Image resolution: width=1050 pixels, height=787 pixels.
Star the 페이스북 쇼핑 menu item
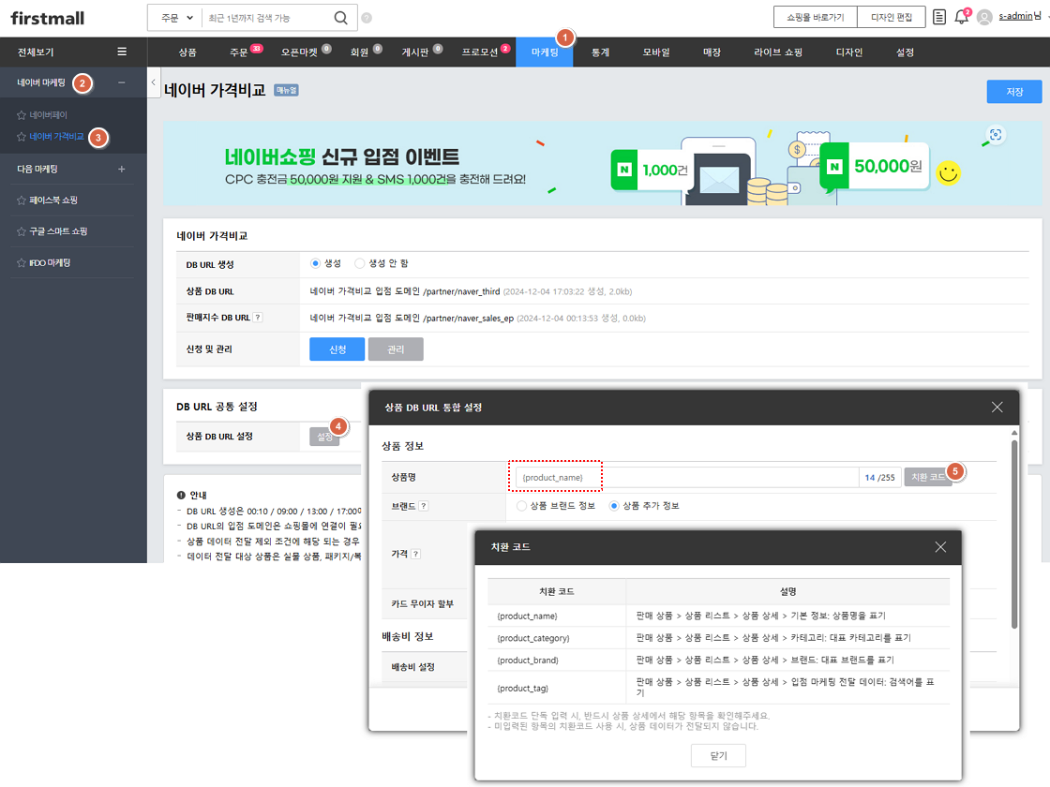pyautogui.click(x=22, y=200)
